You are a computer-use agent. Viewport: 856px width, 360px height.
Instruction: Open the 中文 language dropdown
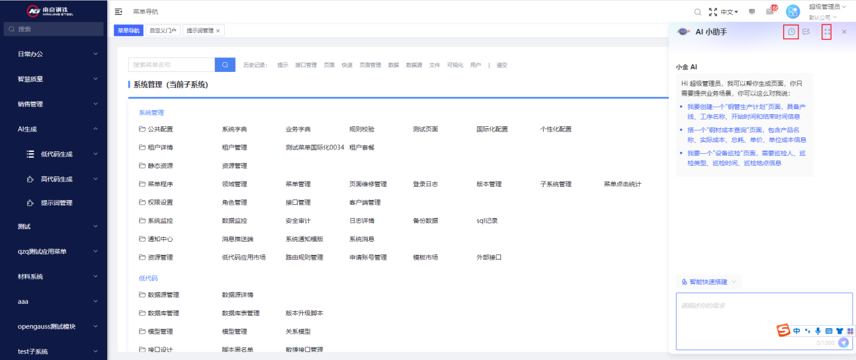729,12
